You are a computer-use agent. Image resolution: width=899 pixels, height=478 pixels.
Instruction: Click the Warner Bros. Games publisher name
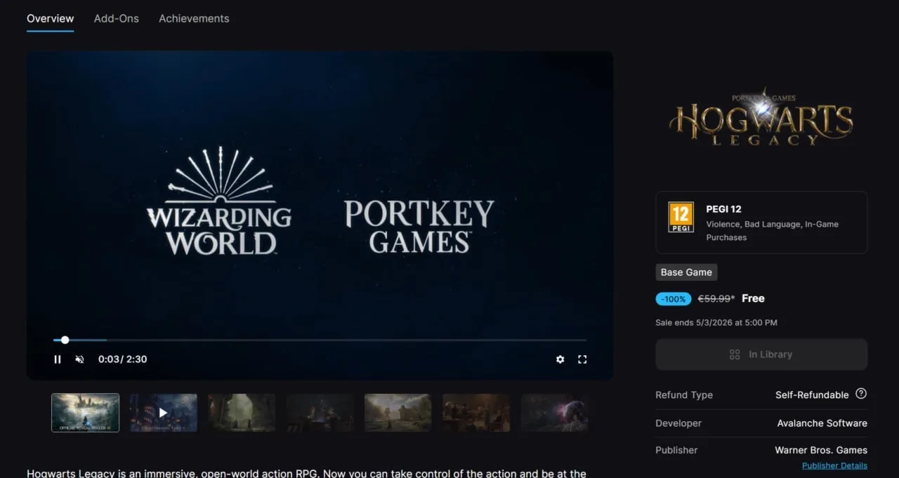coord(821,450)
